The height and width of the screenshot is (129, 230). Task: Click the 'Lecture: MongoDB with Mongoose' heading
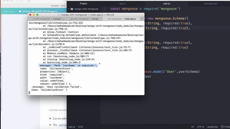40,11
